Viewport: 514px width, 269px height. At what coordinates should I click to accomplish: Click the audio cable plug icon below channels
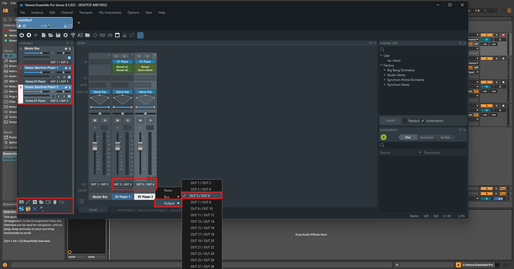pos(28,202)
